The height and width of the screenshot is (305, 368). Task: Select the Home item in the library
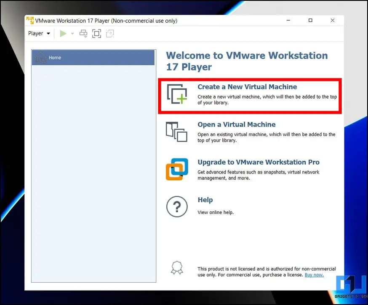click(x=93, y=58)
